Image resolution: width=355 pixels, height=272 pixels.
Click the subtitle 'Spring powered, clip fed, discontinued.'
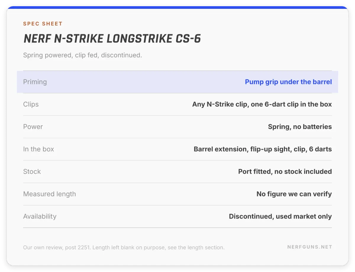pos(83,55)
